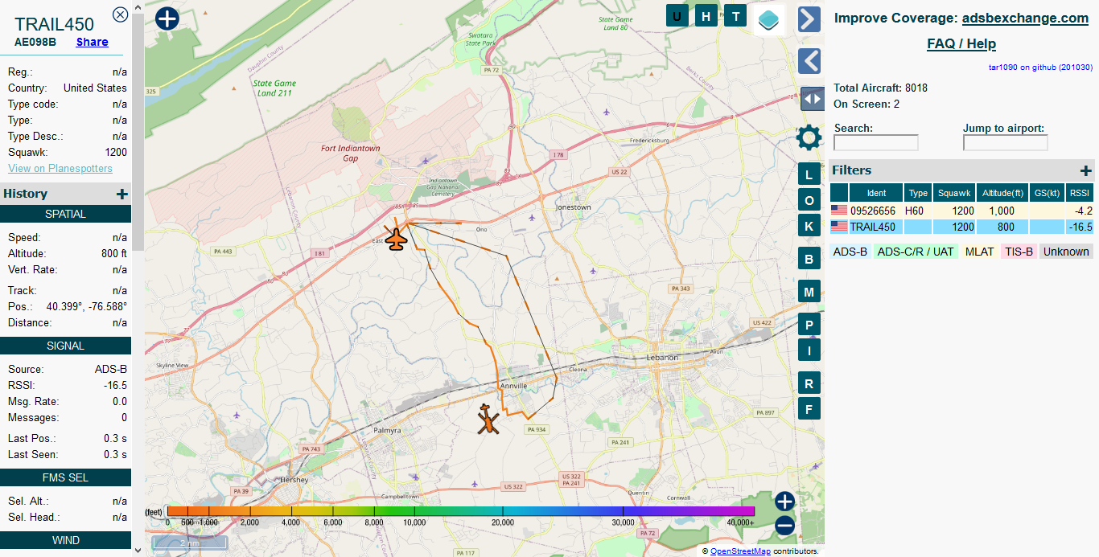The height and width of the screenshot is (557, 1099).
Task: Click the AE098B hex code
Action: coord(35,42)
